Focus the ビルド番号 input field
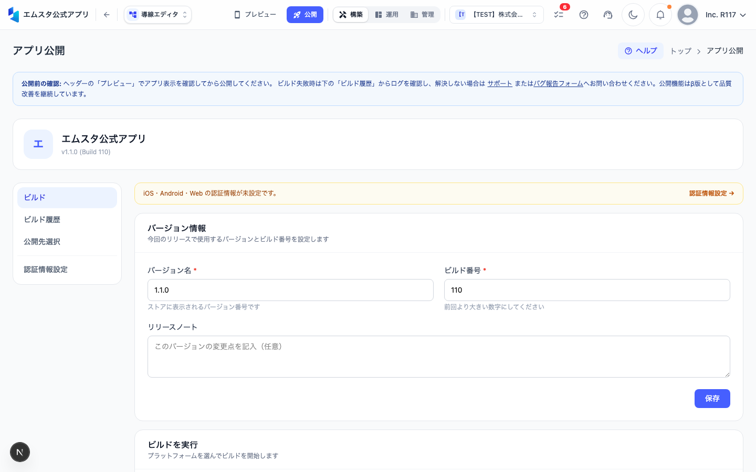The height and width of the screenshot is (472, 756). (x=587, y=290)
